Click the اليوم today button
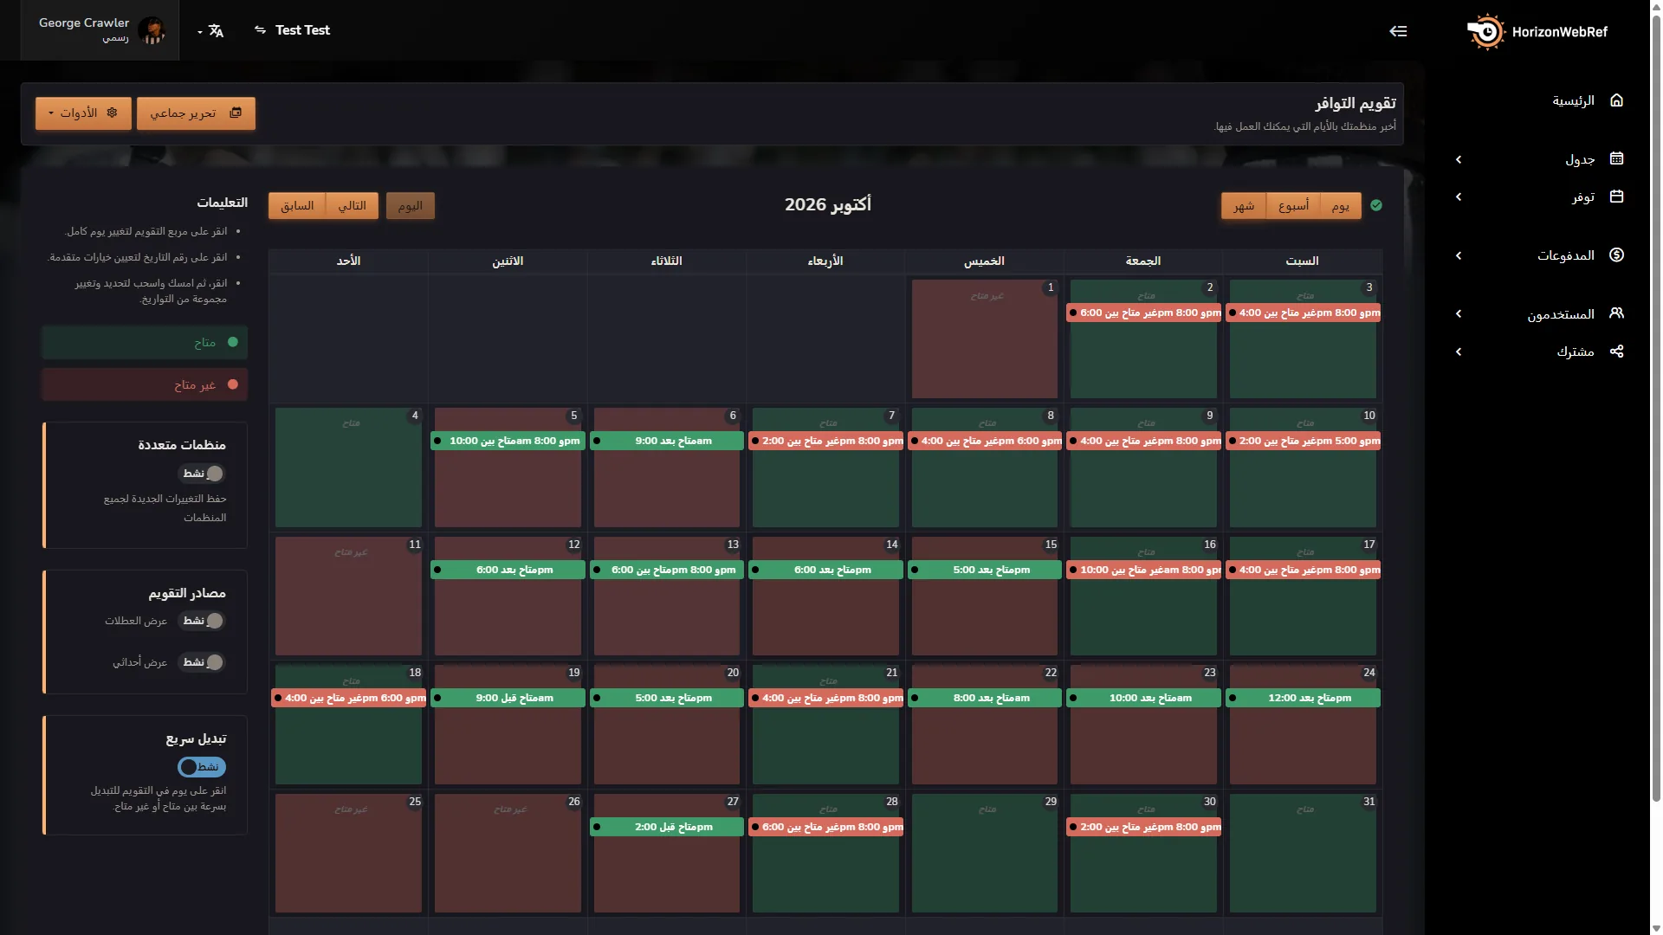 410,206
